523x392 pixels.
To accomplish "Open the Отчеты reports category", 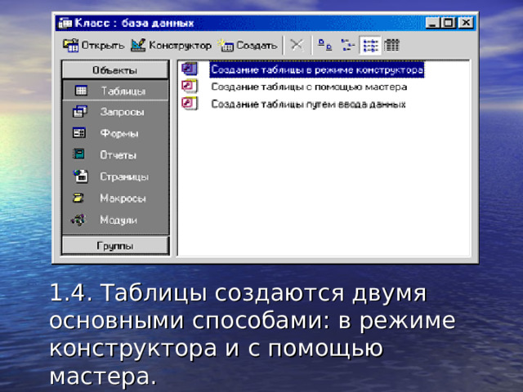I will pyautogui.click(x=115, y=154).
